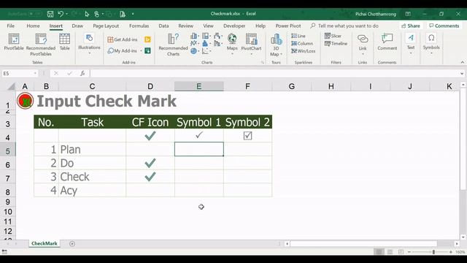The height and width of the screenshot is (263, 467).
Task: Collapse the ribbon
Action: (462, 62)
